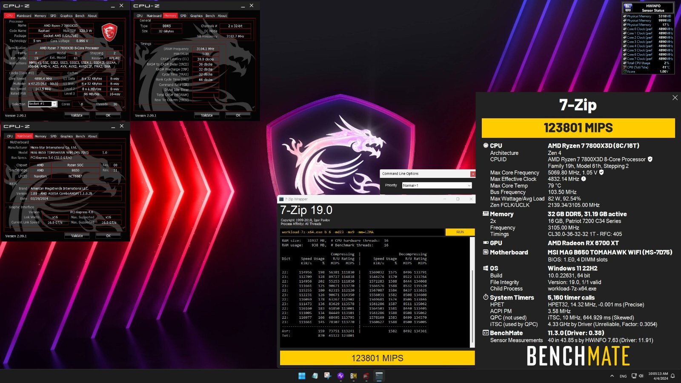Click the network icon in system tray
Screen dimensions: 681x383
634,376
